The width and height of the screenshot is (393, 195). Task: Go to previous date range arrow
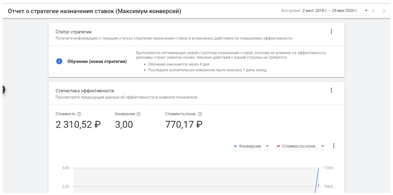373,11
